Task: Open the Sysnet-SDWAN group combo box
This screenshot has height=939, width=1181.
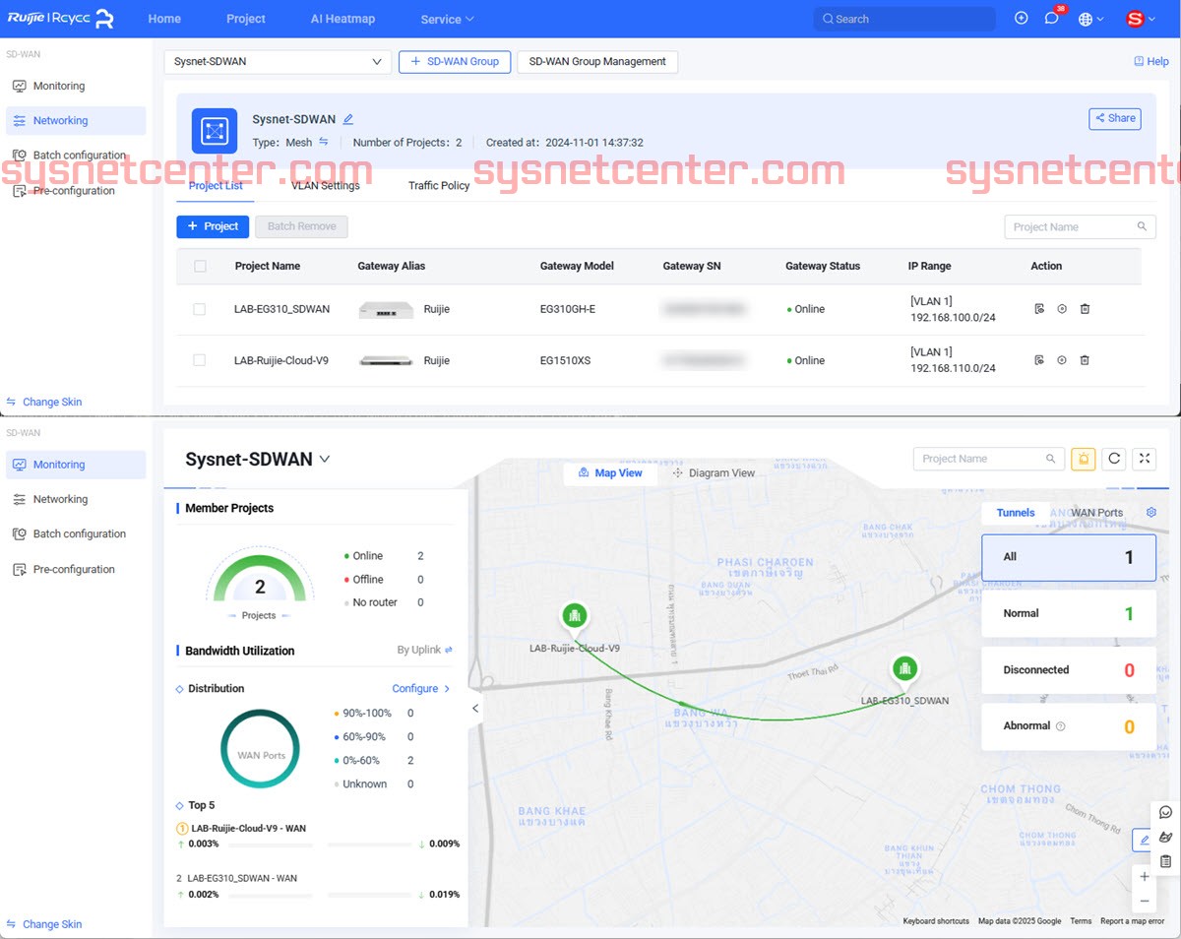Action: pos(278,61)
